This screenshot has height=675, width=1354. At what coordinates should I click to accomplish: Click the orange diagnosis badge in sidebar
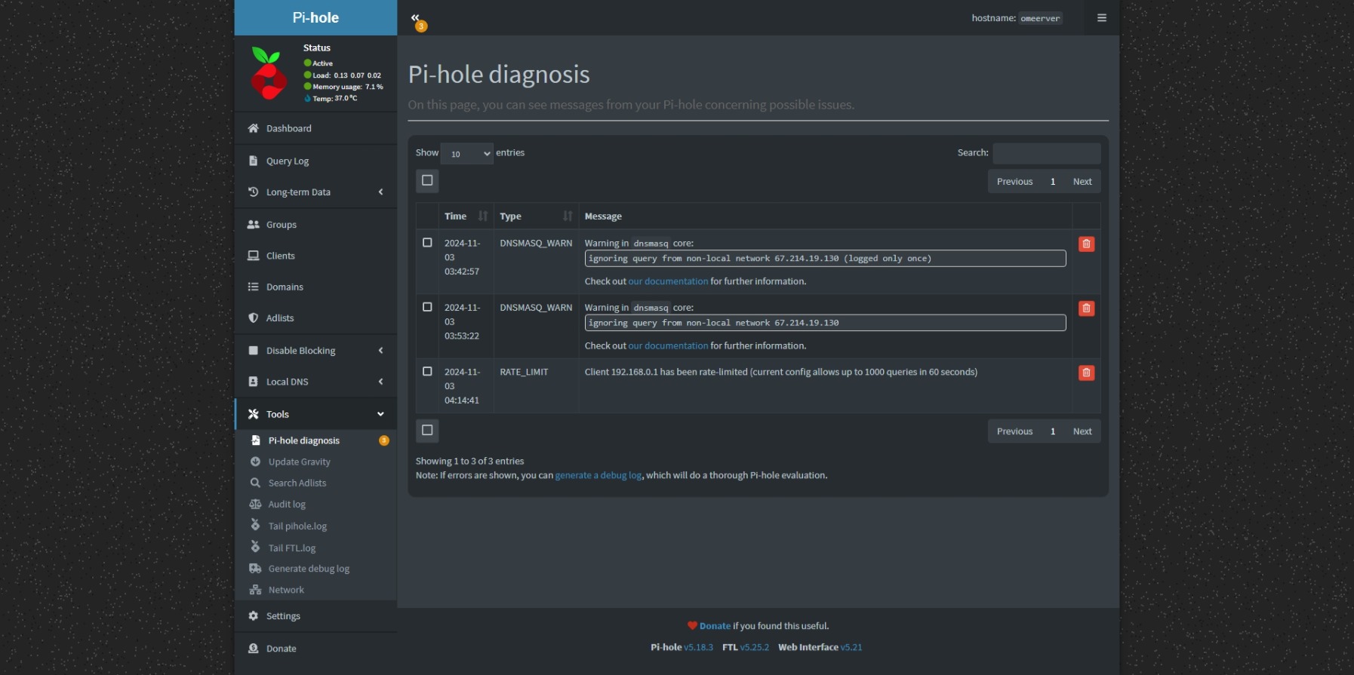384,440
